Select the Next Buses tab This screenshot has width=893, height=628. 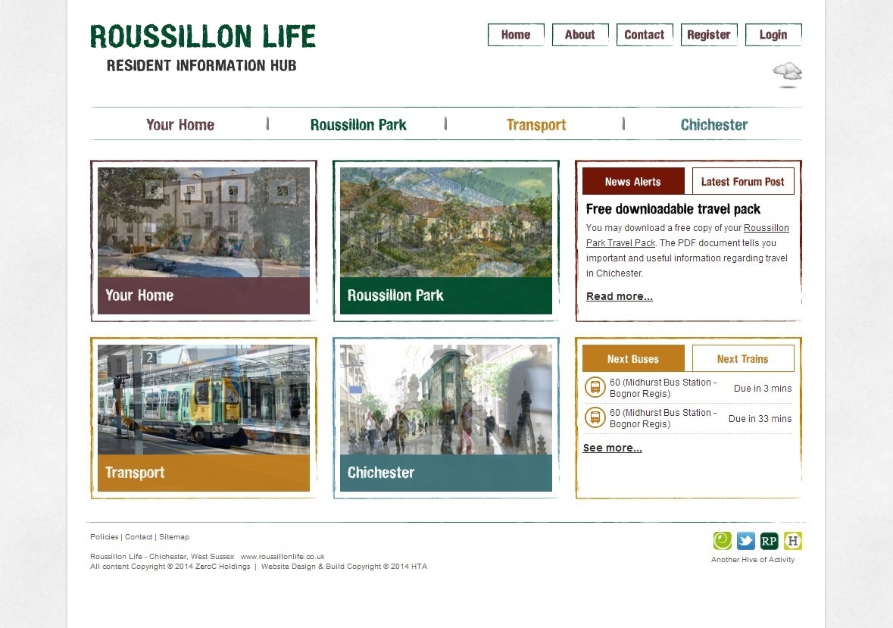(x=632, y=359)
